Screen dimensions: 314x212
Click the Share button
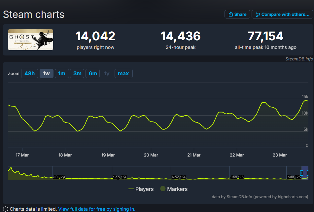(x=237, y=14)
